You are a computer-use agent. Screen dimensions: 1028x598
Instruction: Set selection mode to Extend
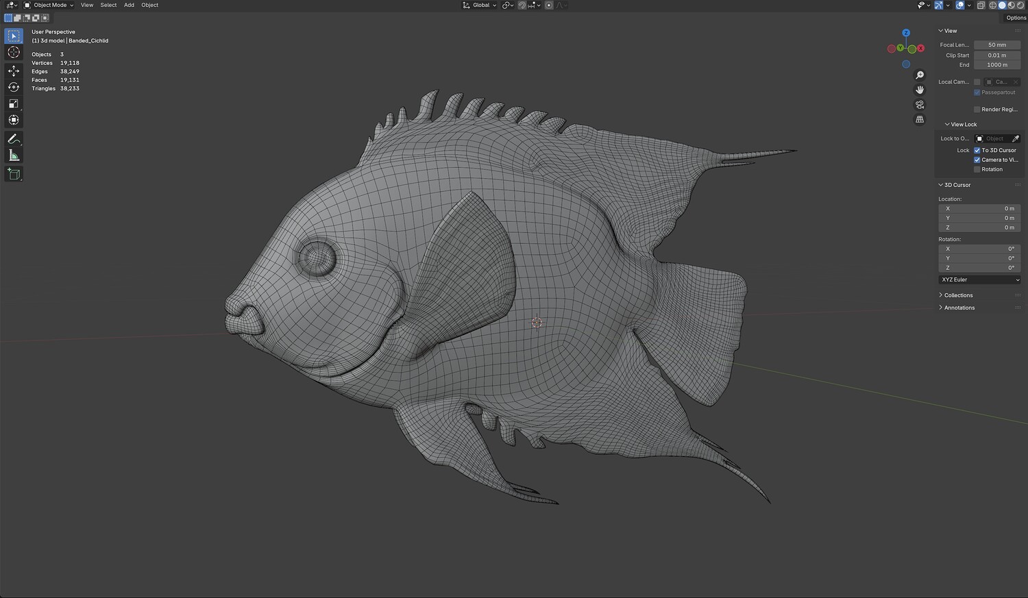click(x=18, y=18)
